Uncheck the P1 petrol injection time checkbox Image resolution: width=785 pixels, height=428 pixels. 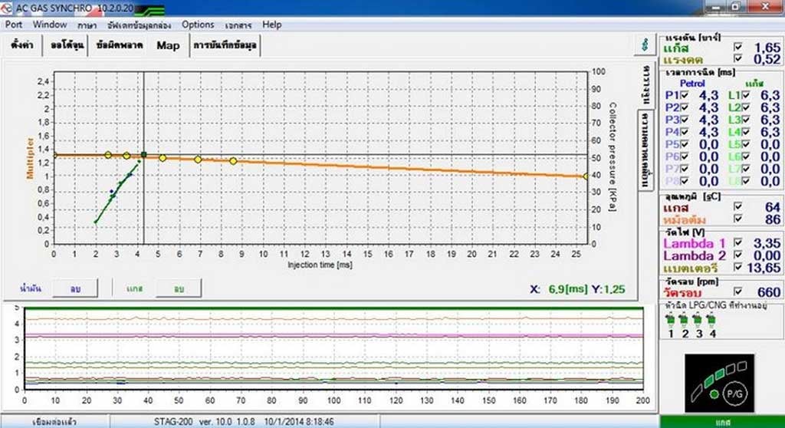(x=685, y=95)
